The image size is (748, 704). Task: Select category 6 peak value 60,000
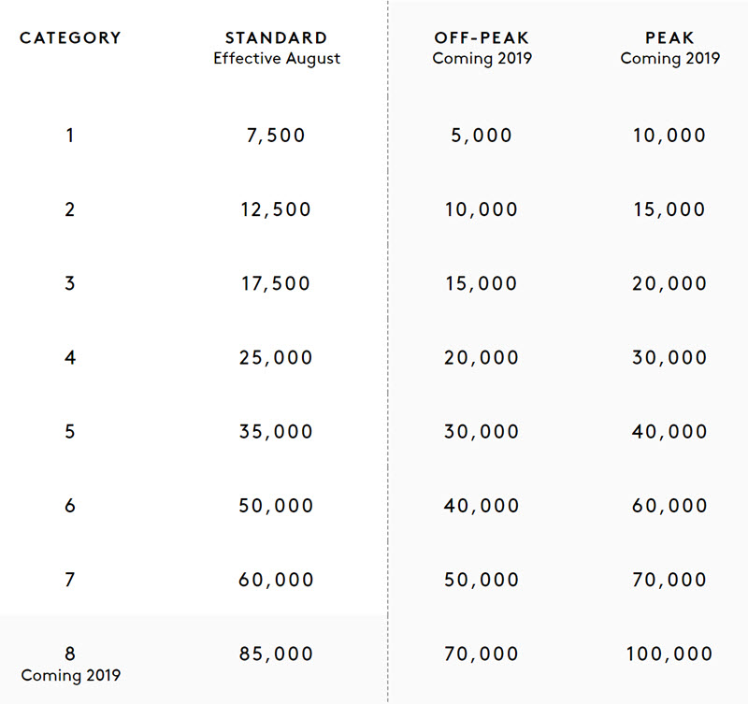click(669, 506)
